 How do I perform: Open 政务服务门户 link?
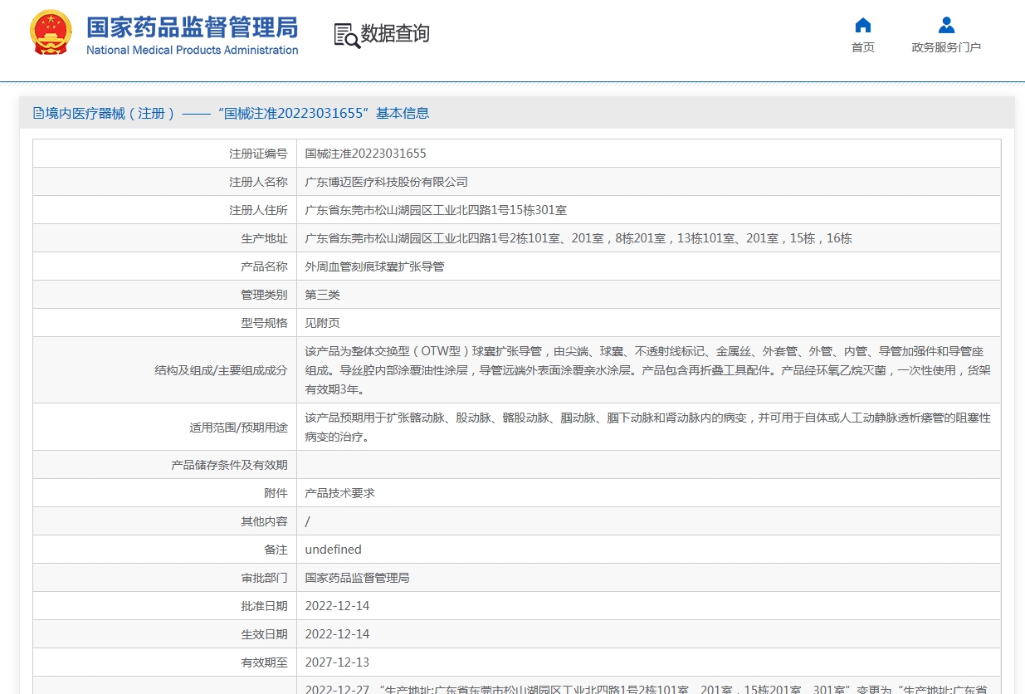(946, 47)
